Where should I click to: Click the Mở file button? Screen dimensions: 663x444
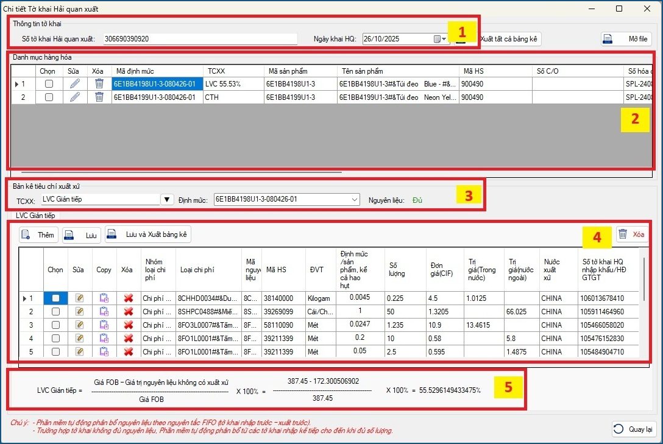click(x=626, y=39)
